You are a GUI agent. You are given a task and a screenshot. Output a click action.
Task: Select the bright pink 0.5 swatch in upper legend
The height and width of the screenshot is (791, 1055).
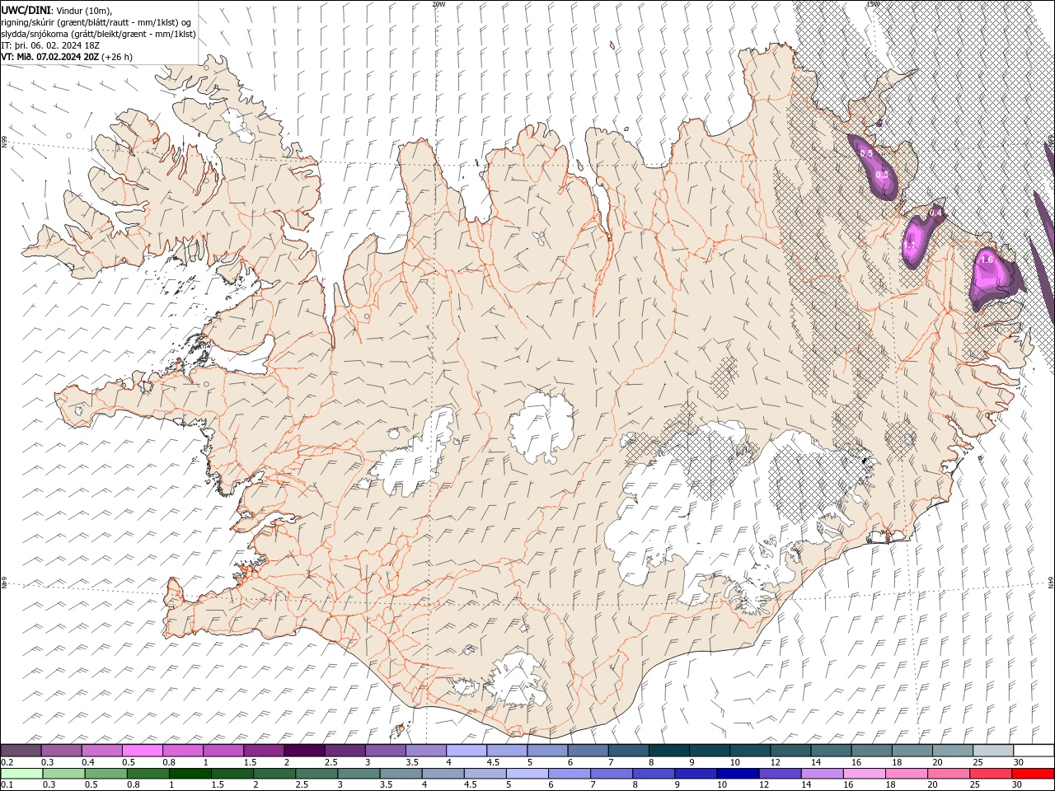[x=142, y=750]
